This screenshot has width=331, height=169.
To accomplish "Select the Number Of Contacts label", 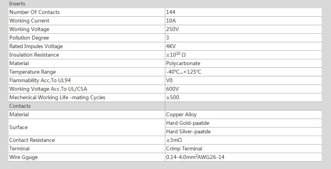I will click(34, 12).
